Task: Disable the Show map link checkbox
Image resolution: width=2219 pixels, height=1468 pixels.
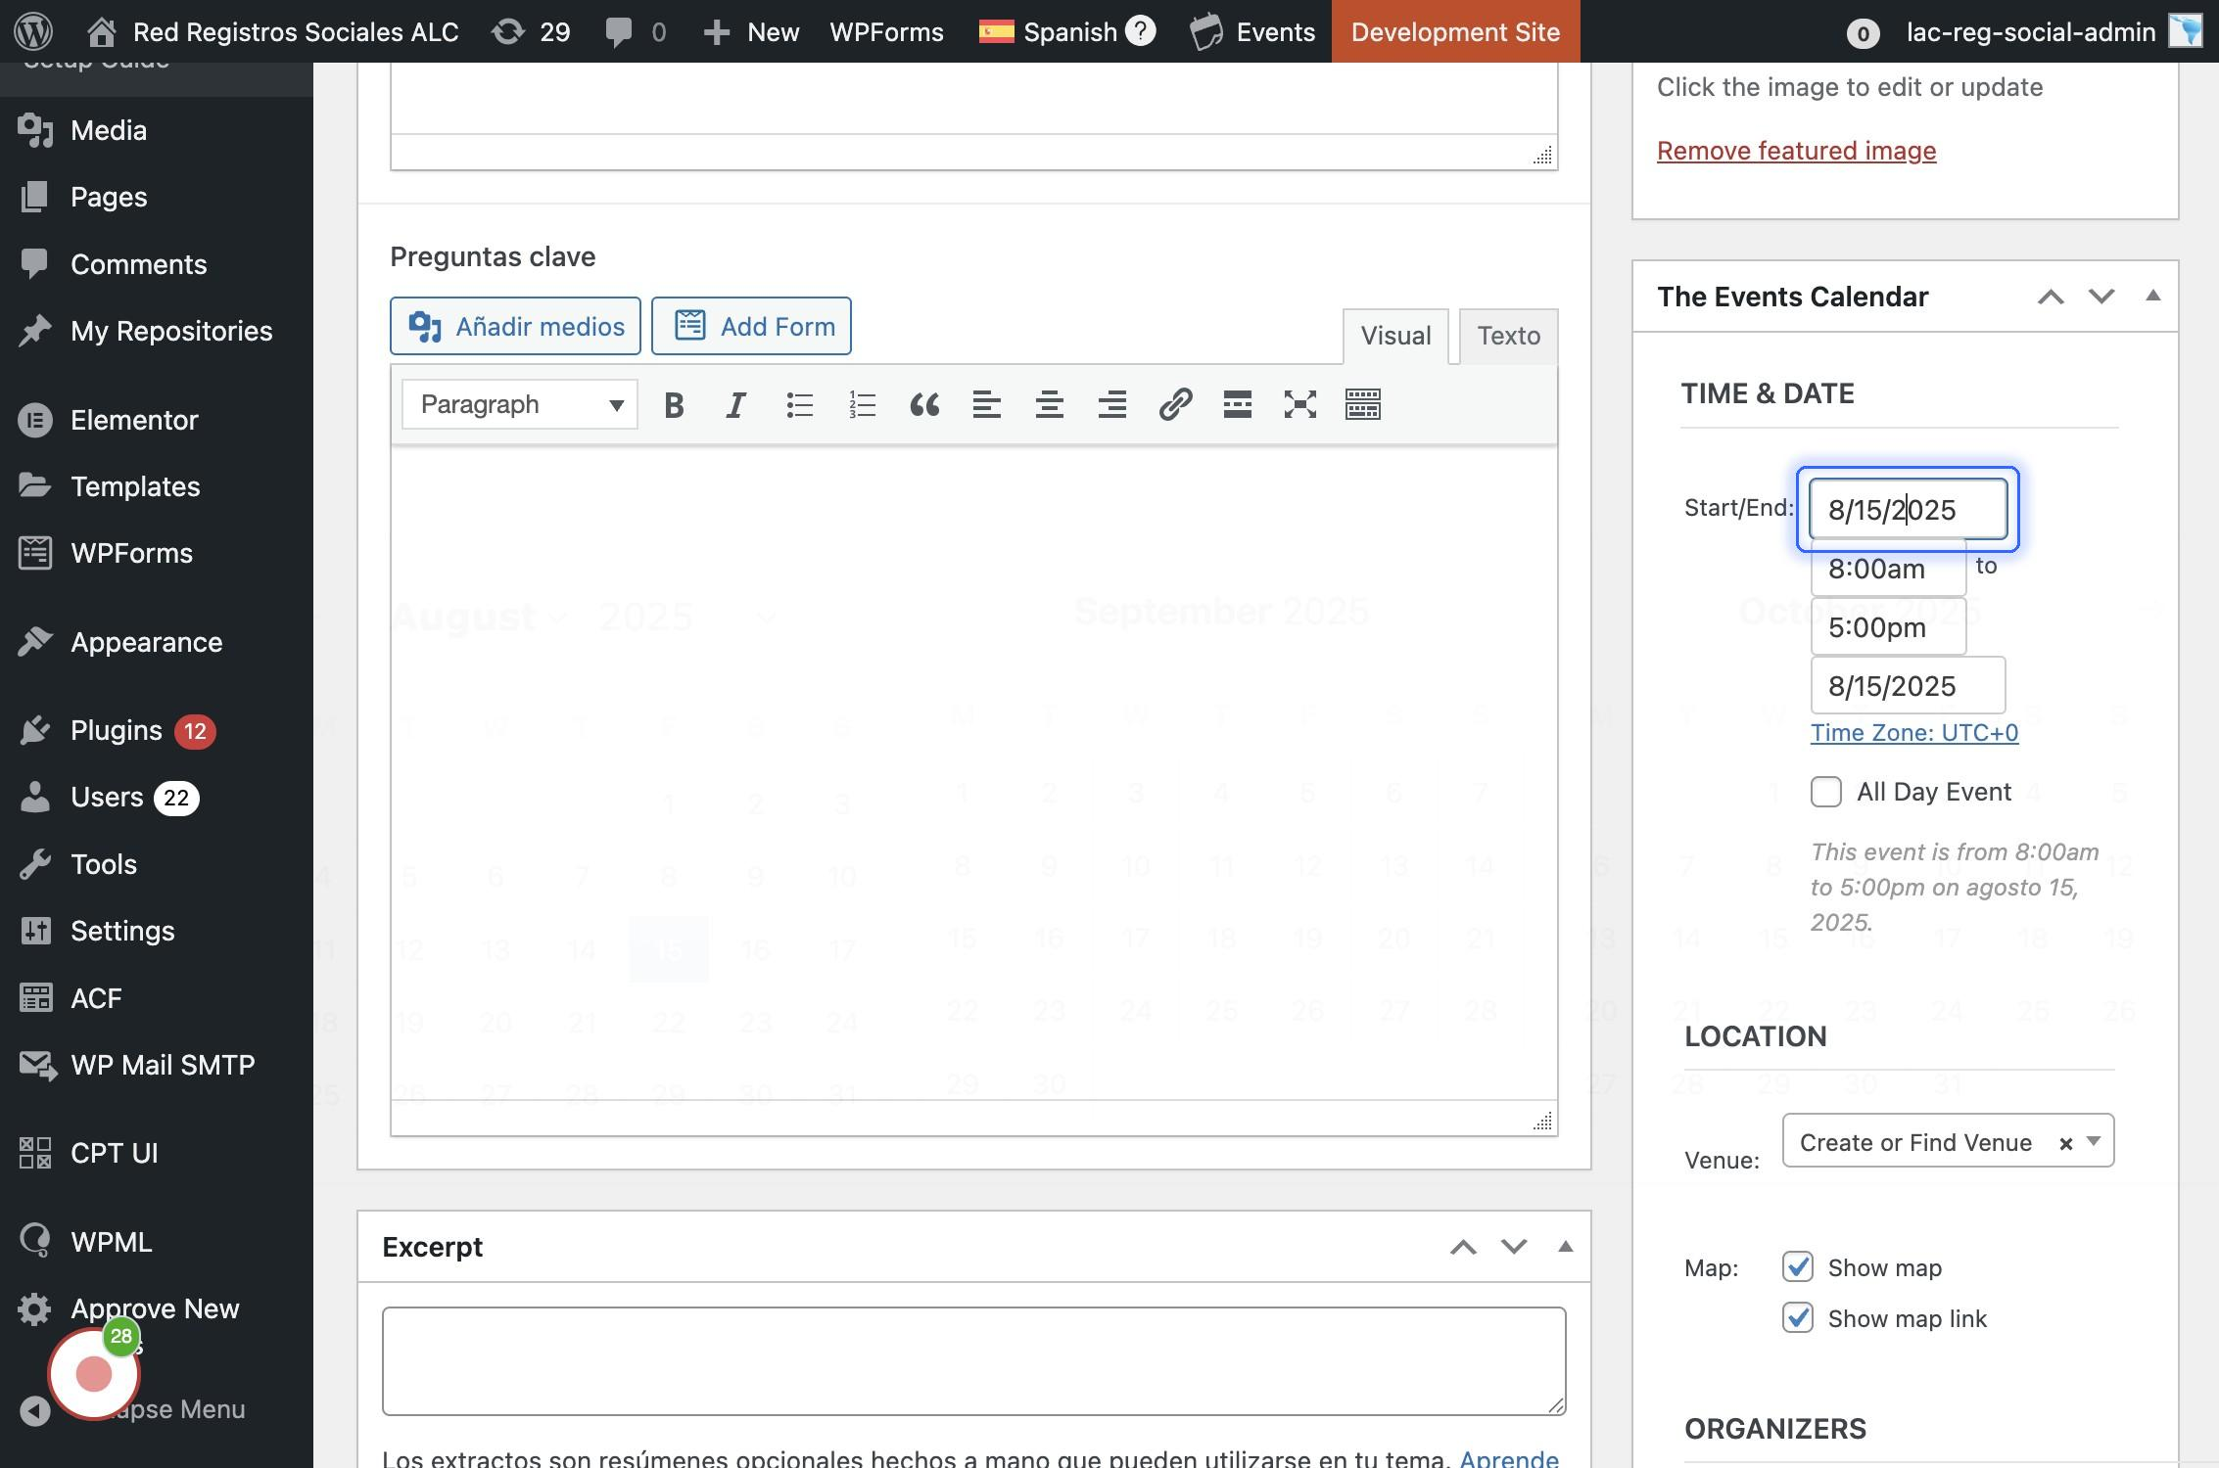Action: (1798, 1318)
